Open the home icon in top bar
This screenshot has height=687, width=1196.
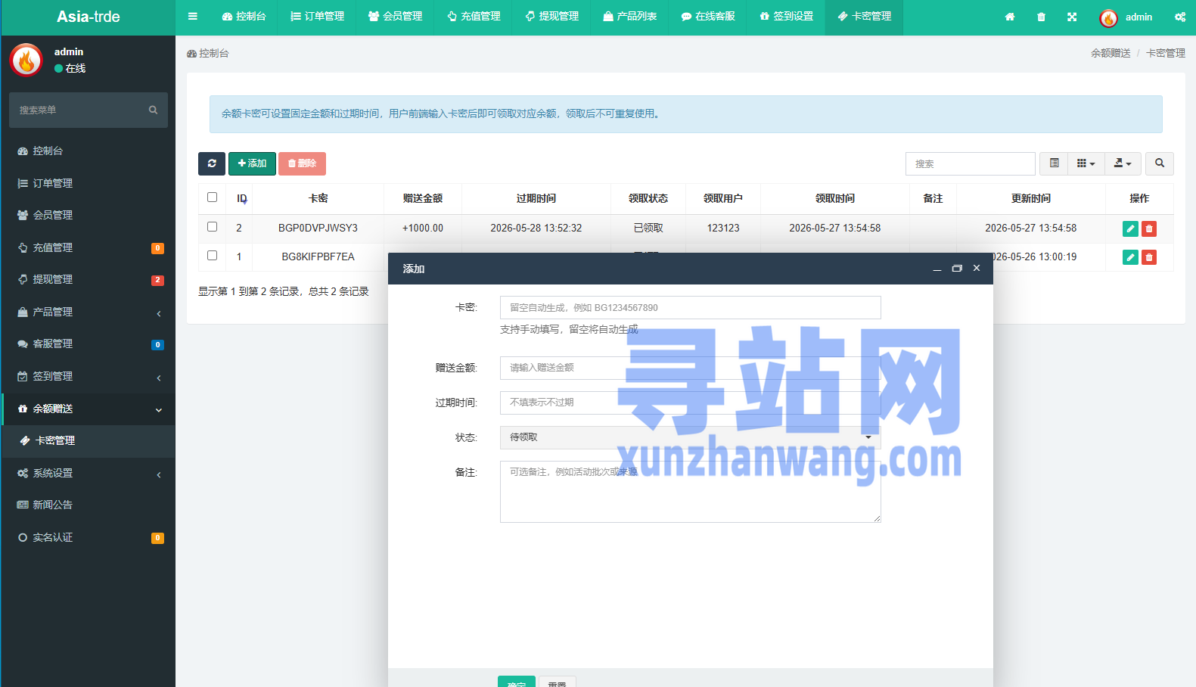1010,17
